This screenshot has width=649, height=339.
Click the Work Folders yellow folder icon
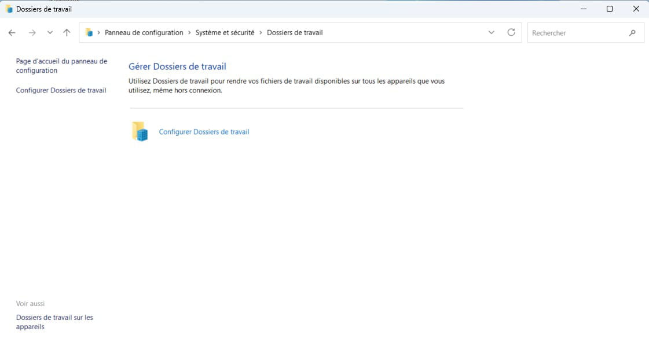tap(140, 132)
